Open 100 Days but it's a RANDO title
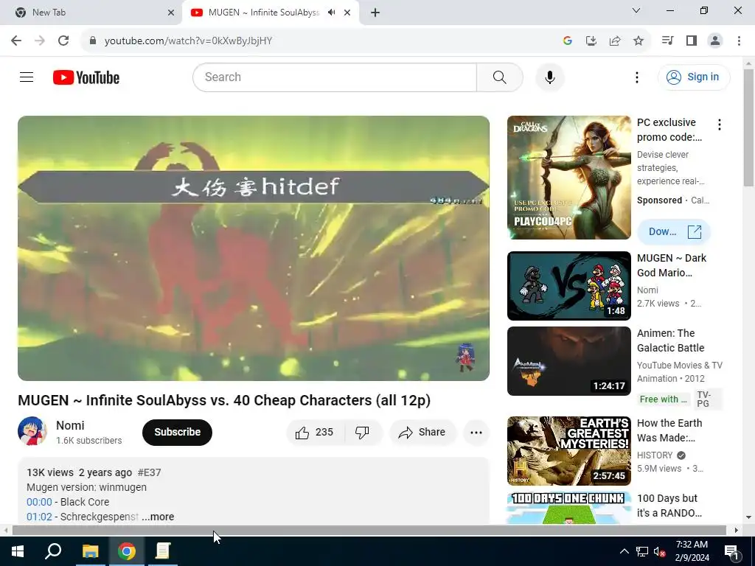 tap(669, 506)
